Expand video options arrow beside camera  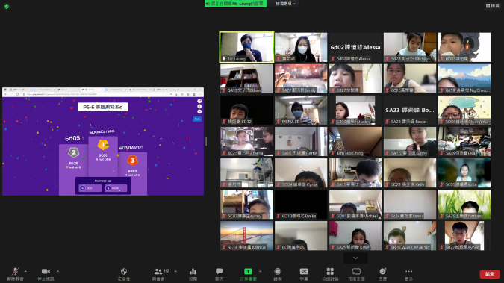click(x=57, y=271)
